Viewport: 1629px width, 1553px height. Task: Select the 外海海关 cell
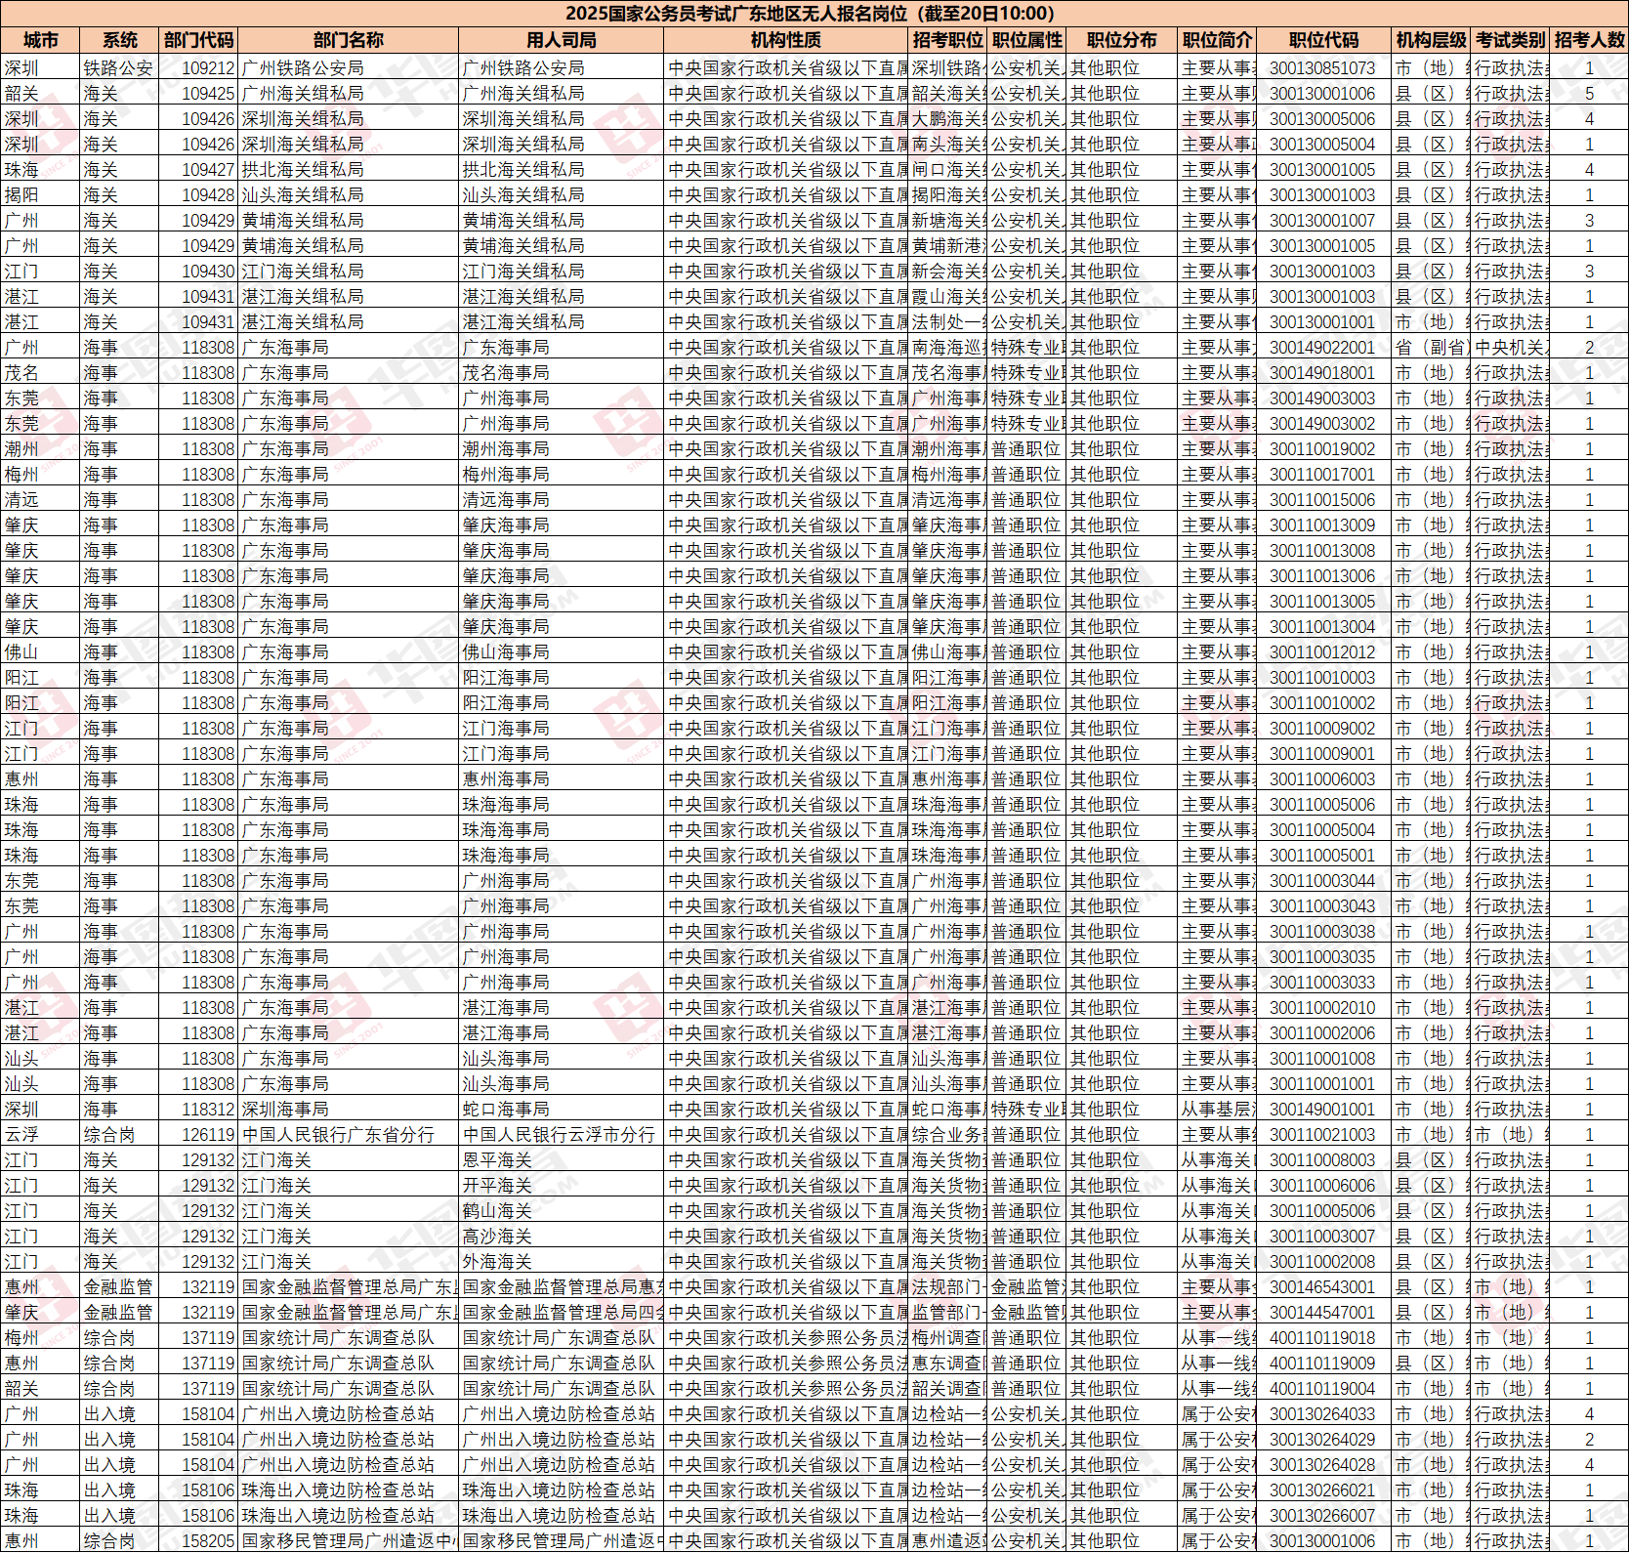(x=497, y=1262)
